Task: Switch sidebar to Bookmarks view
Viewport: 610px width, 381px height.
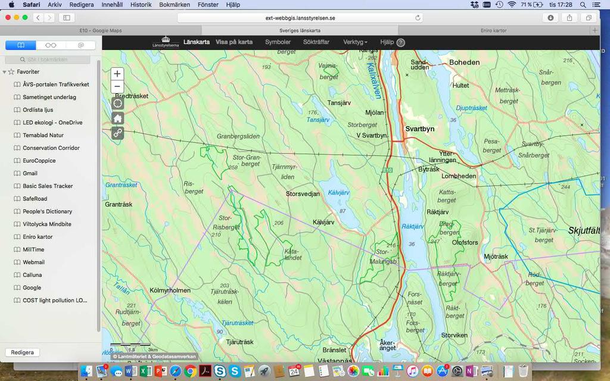Action: coord(21,45)
